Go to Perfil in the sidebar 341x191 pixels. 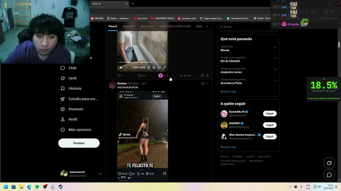tap(69, 119)
